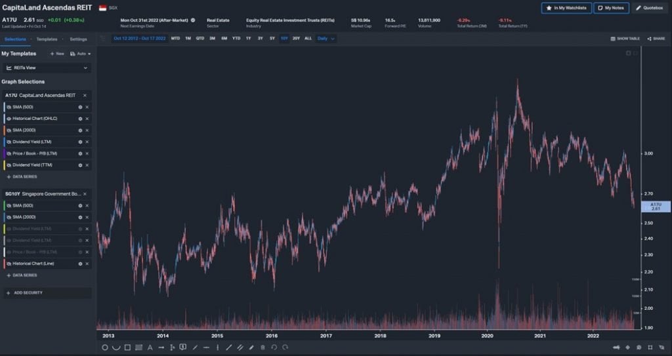Open settings gear for Historical Chart (OHLC)
The width and height of the screenshot is (672, 356).
pyautogui.click(x=80, y=119)
